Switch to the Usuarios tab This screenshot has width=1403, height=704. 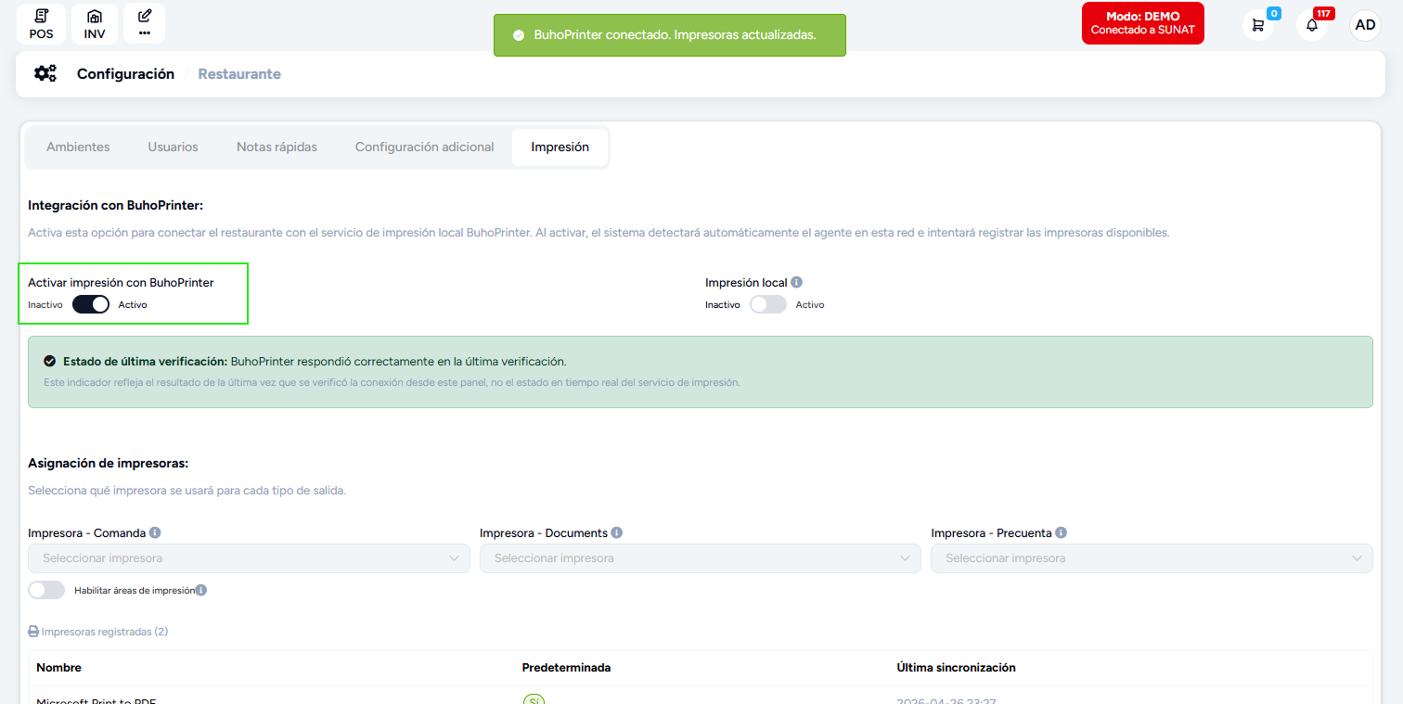point(173,147)
